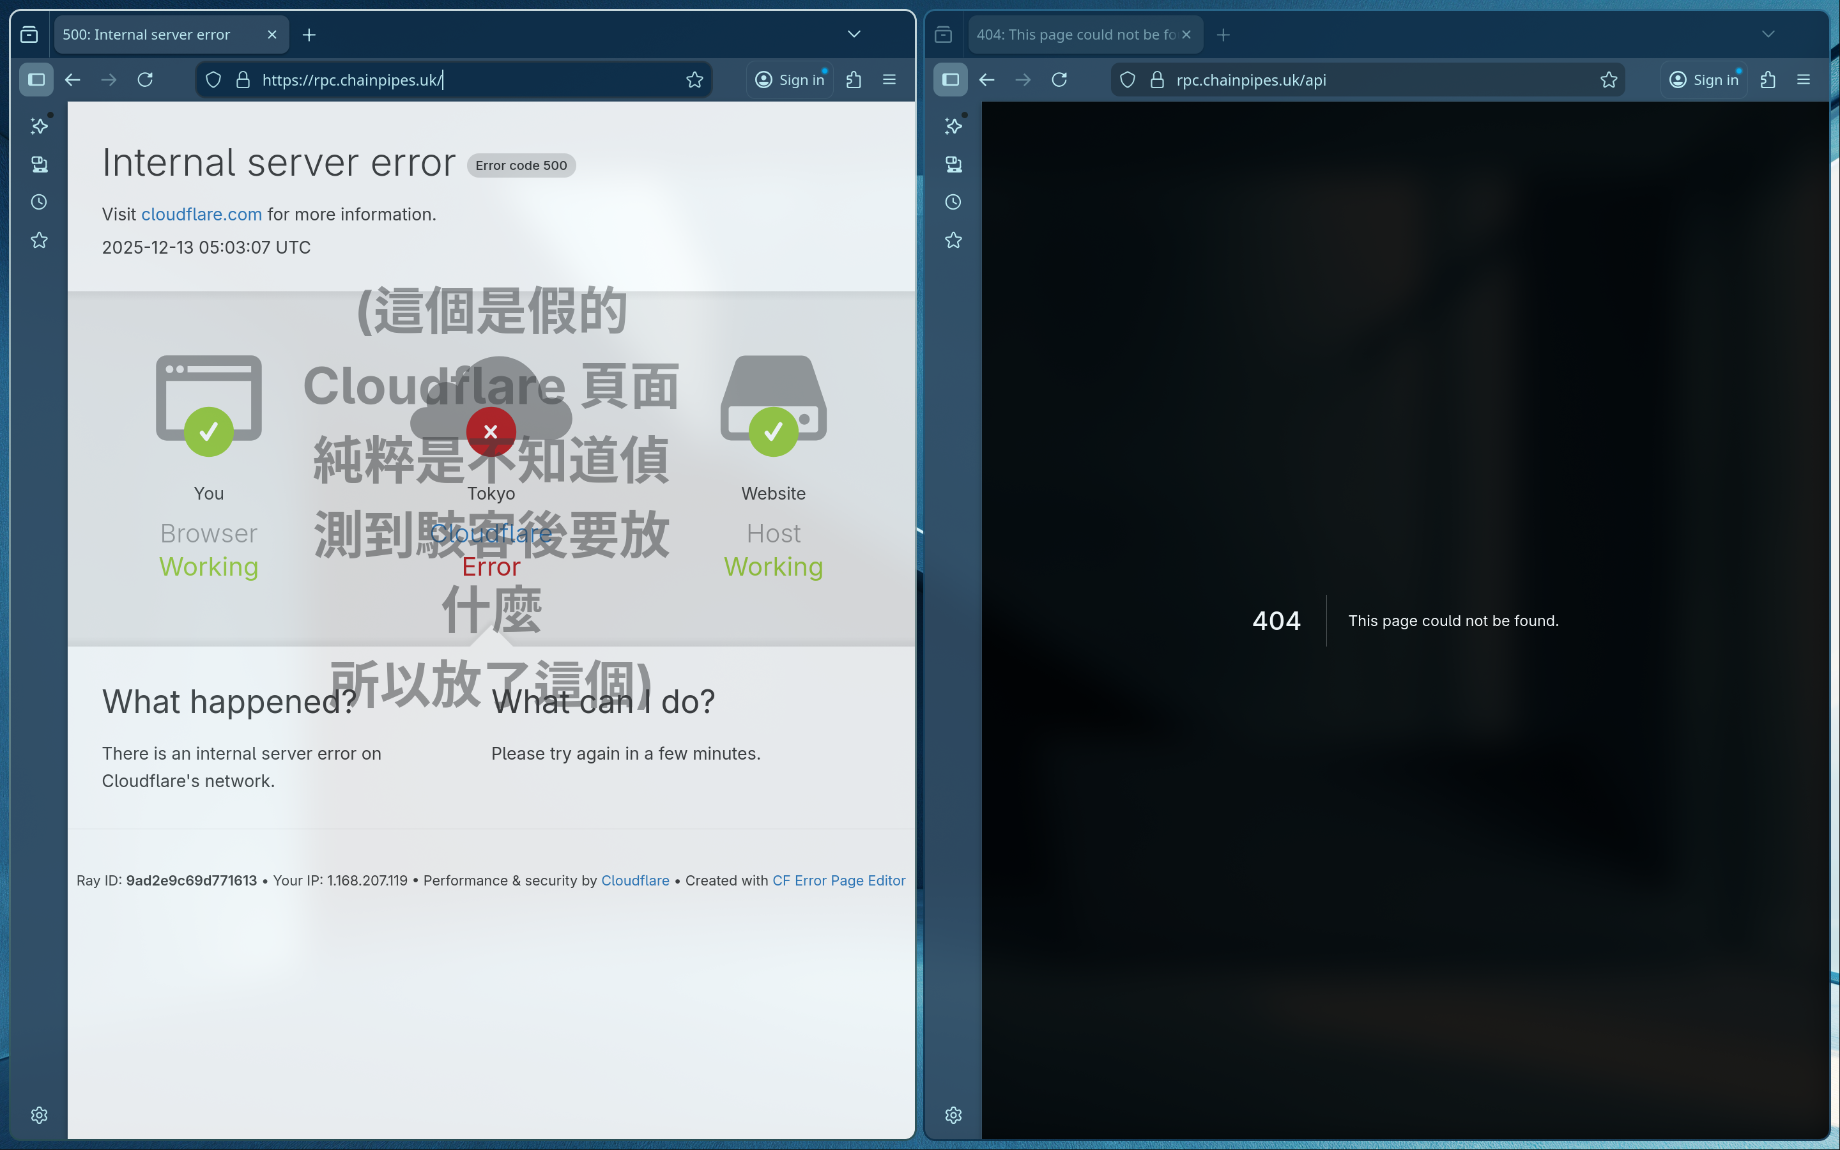Open the CF Error Page Editor link
This screenshot has height=1150, width=1840.
[839, 880]
